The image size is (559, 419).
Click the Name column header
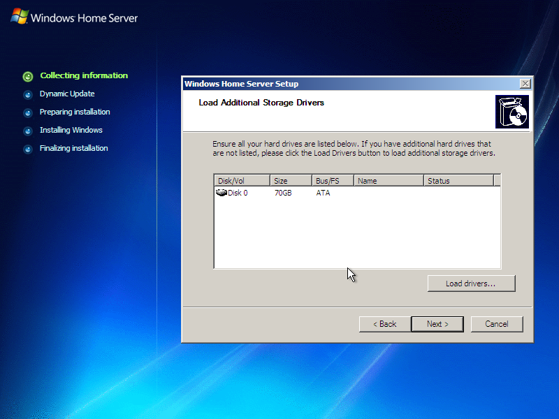[388, 179]
